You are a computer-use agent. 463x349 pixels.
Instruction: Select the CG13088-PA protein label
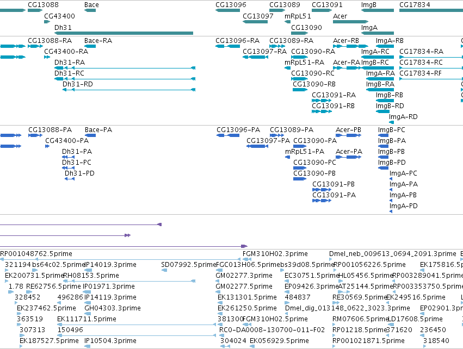pyautogui.click(x=50, y=130)
